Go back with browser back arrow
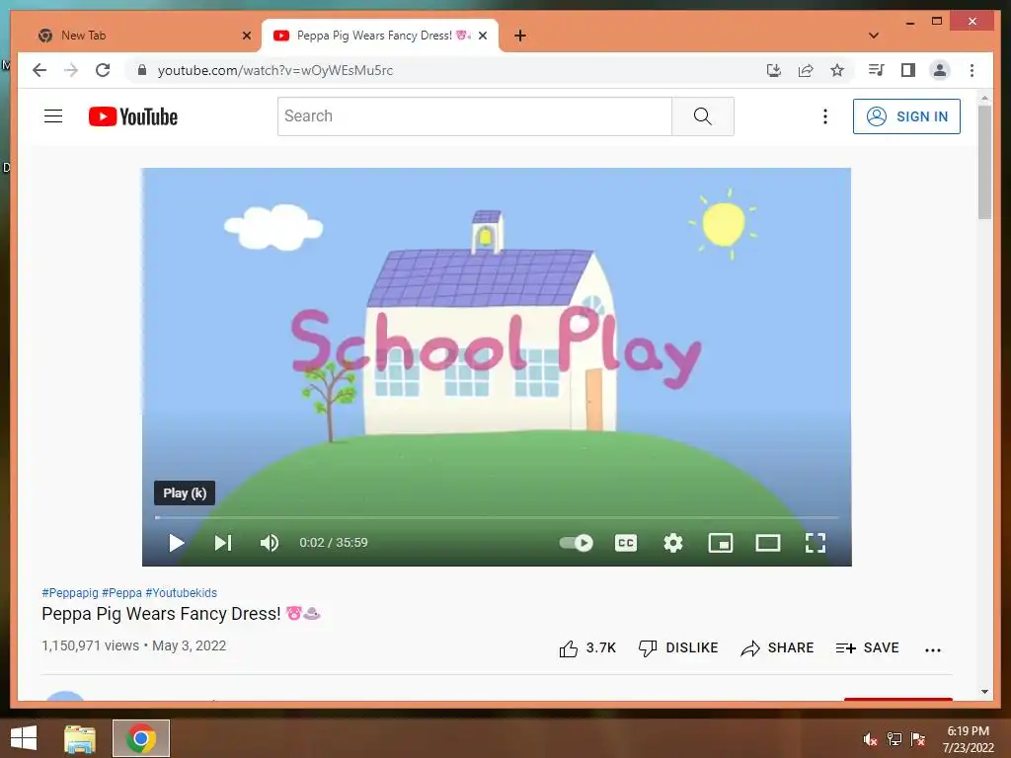 point(39,70)
